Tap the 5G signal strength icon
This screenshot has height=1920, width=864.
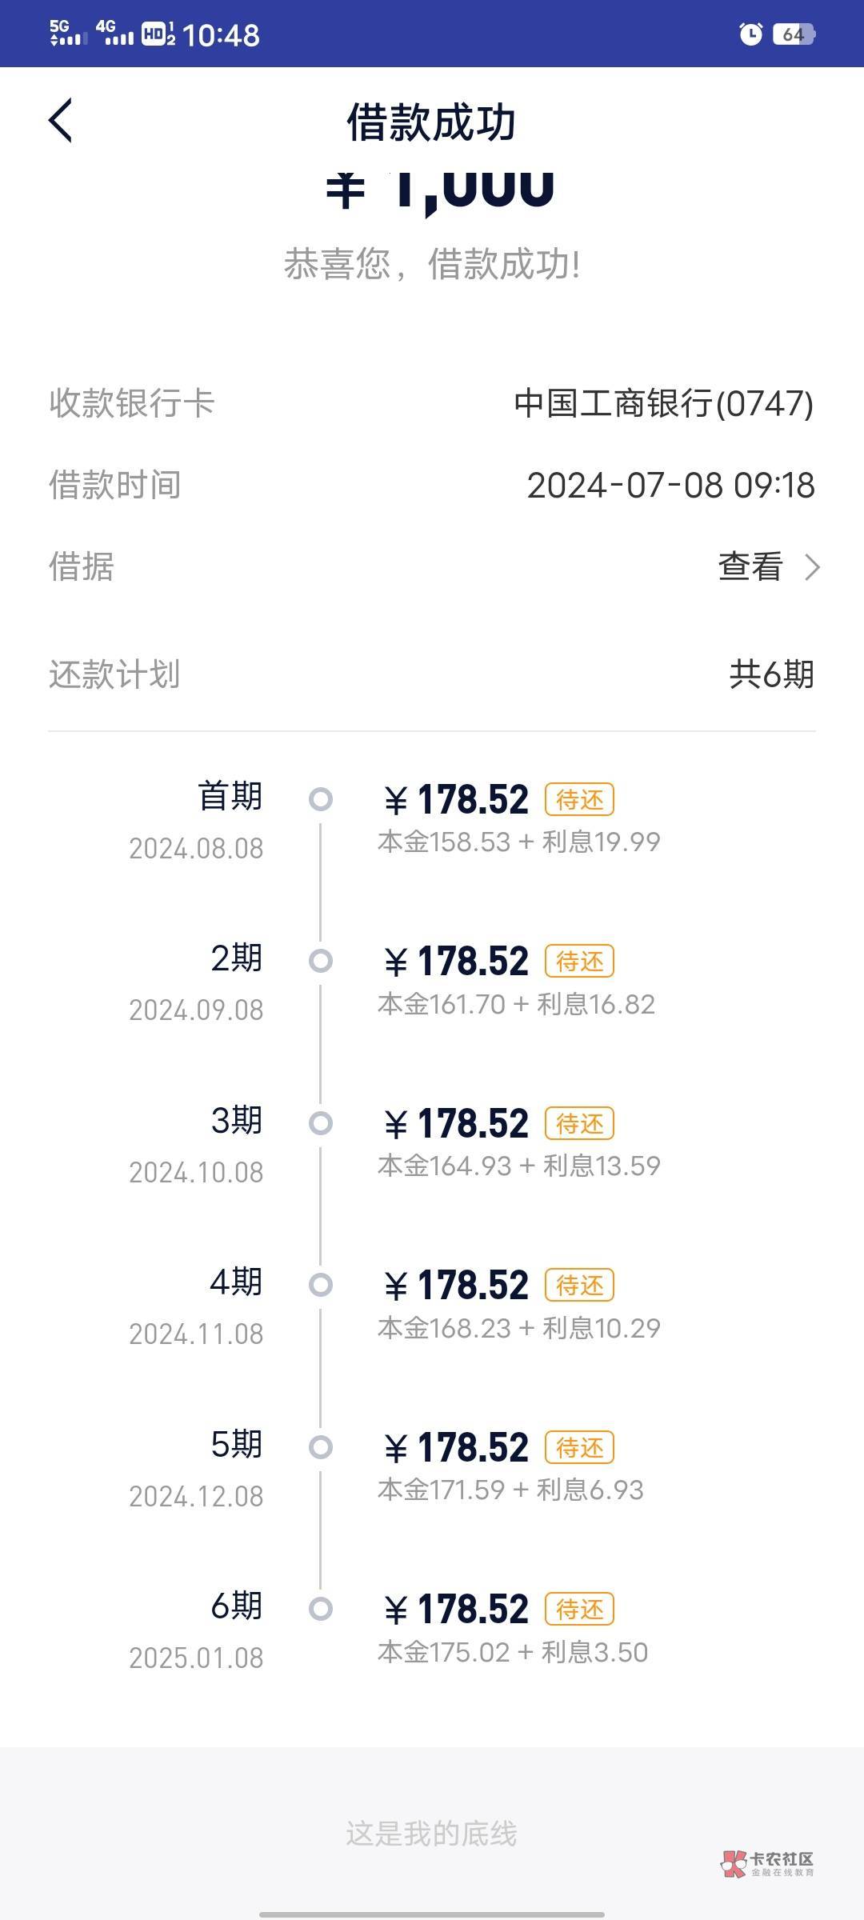[x=68, y=34]
